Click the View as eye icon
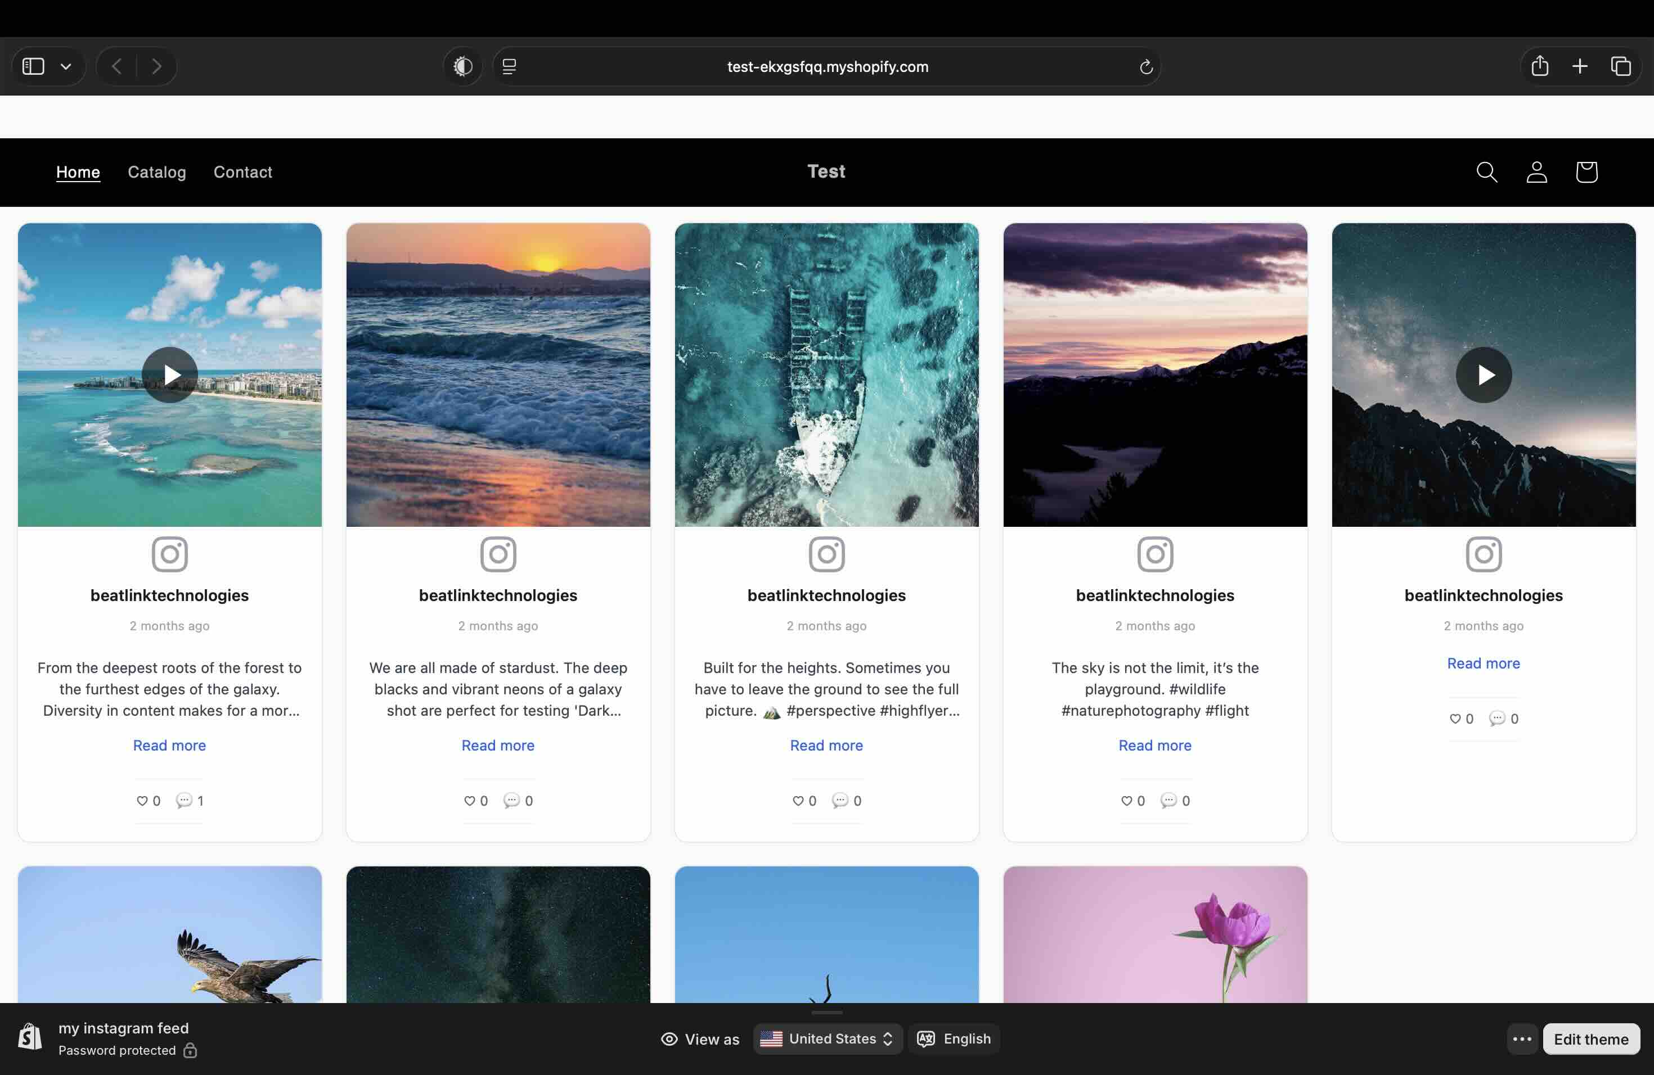This screenshot has width=1654, height=1075. pyautogui.click(x=669, y=1039)
